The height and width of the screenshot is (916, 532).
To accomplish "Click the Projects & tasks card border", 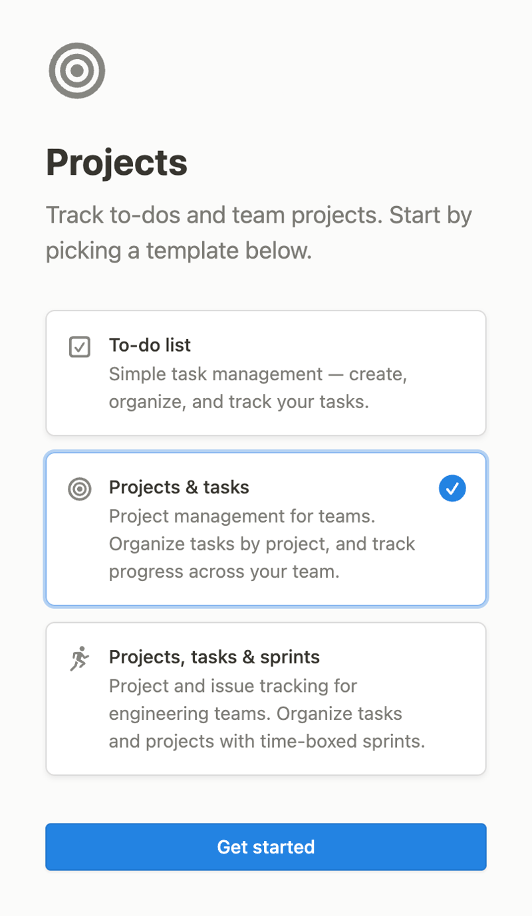I will point(266,454).
